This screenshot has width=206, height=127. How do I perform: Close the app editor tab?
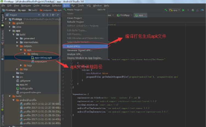pos(145,15)
